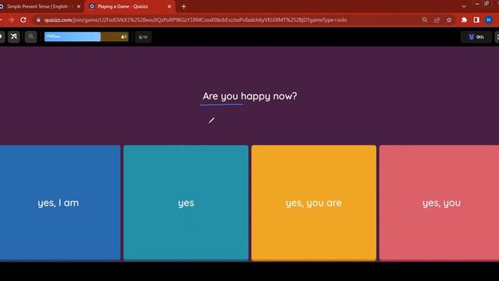Choose the teal "yes" answer card

186,203
